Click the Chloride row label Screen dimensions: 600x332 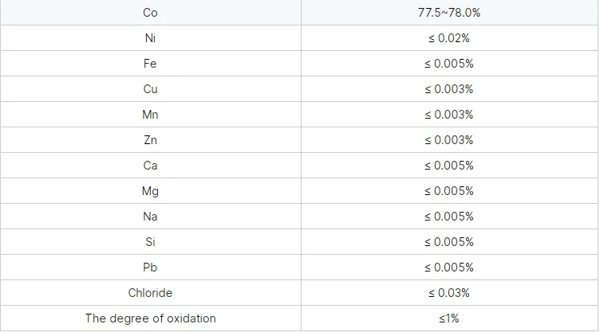[x=150, y=293]
